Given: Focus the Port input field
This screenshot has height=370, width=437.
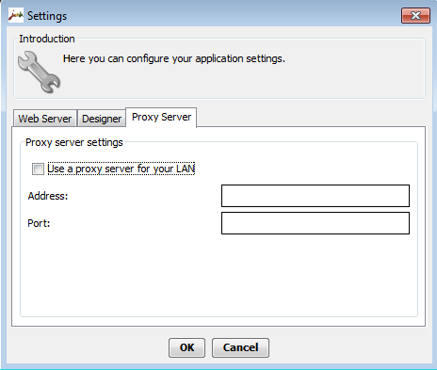Looking at the screenshot, I should 316,223.
